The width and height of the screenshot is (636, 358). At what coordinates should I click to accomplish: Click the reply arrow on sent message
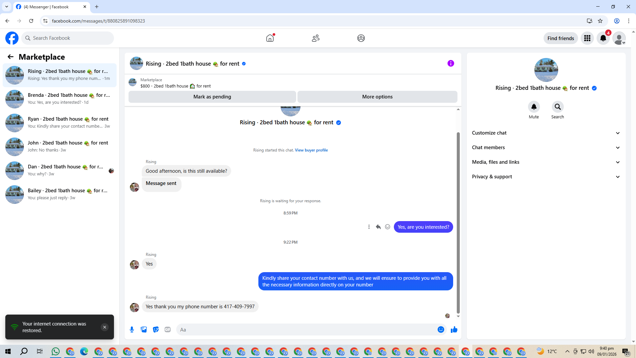(x=378, y=227)
